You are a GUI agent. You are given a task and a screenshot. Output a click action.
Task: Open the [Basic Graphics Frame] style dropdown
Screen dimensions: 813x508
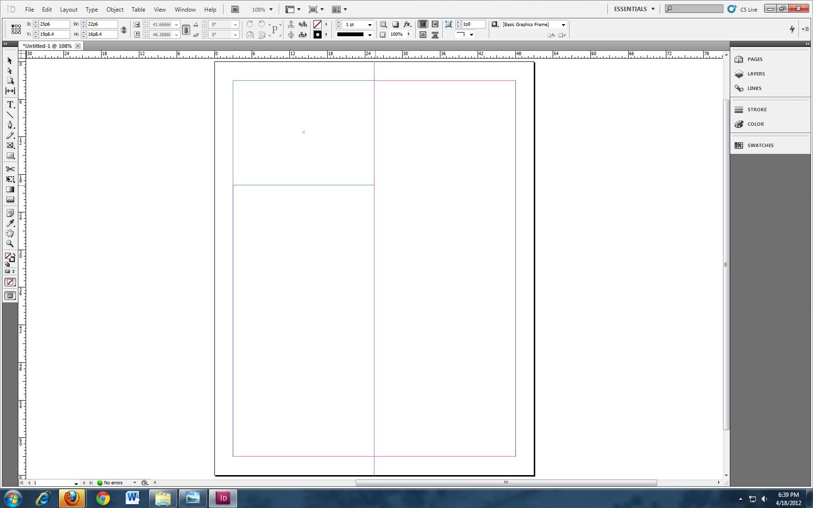pos(563,24)
